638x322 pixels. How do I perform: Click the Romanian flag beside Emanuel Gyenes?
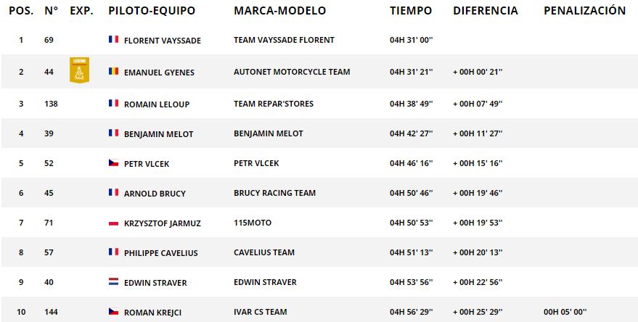click(113, 72)
